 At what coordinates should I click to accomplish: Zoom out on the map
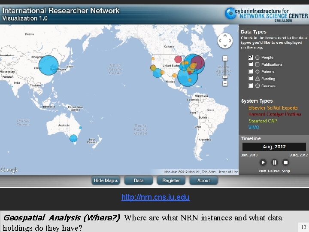point(225,83)
